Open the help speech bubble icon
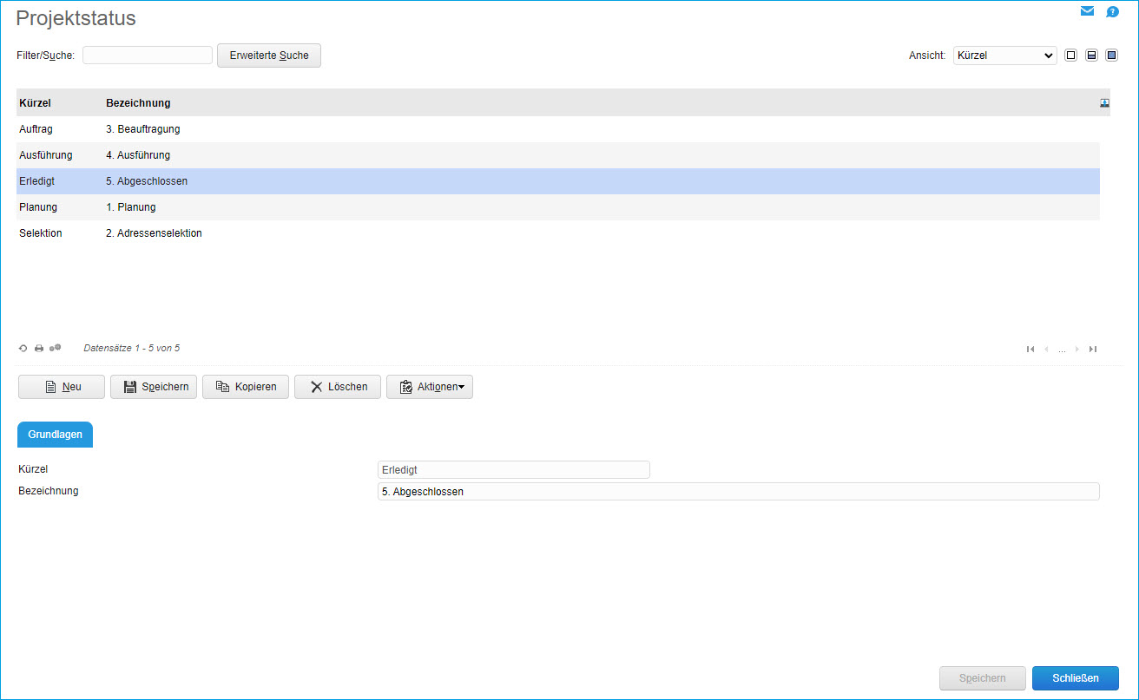Screen dimensions: 1139x700 pos(1112,12)
